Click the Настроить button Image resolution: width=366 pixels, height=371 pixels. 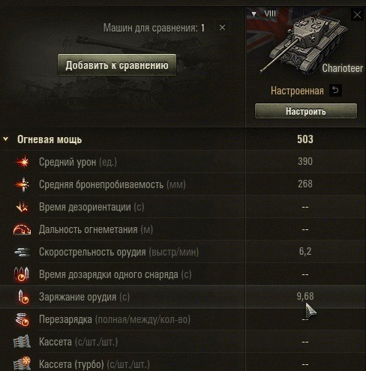pyautogui.click(x=306, y=111)
